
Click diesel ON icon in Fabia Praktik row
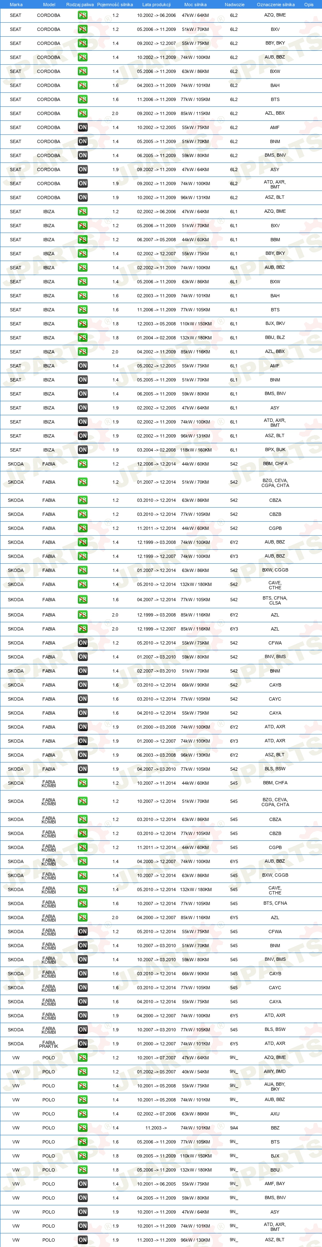pos(83,1044)
